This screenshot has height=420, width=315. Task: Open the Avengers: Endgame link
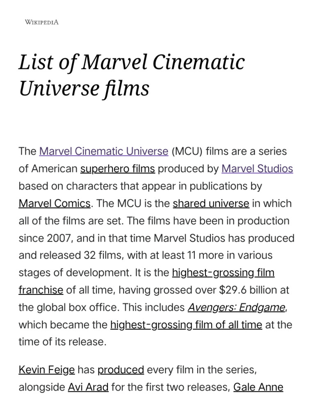tap(236, 308)
